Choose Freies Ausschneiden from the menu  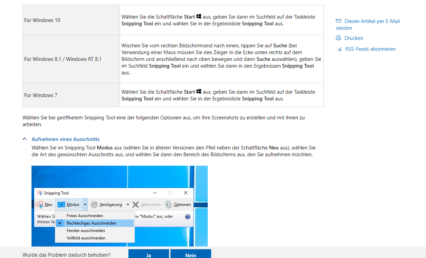pyautogui.click(x=95, y=216)
